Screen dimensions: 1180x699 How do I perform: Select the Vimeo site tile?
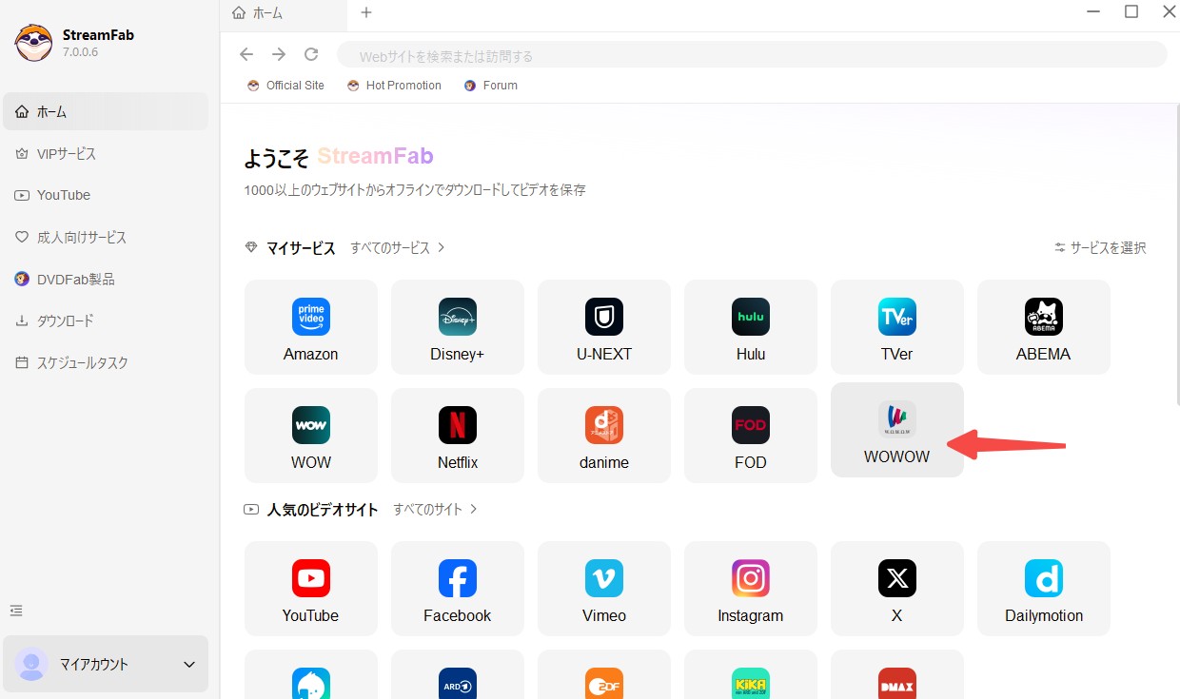603,588
